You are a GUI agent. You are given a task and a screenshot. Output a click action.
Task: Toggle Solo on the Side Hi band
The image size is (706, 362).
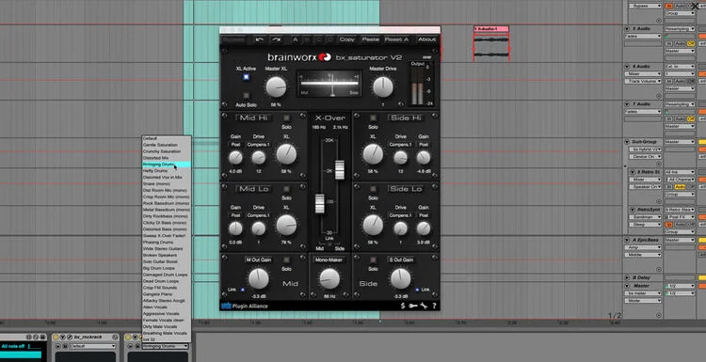tap(373, 118)
